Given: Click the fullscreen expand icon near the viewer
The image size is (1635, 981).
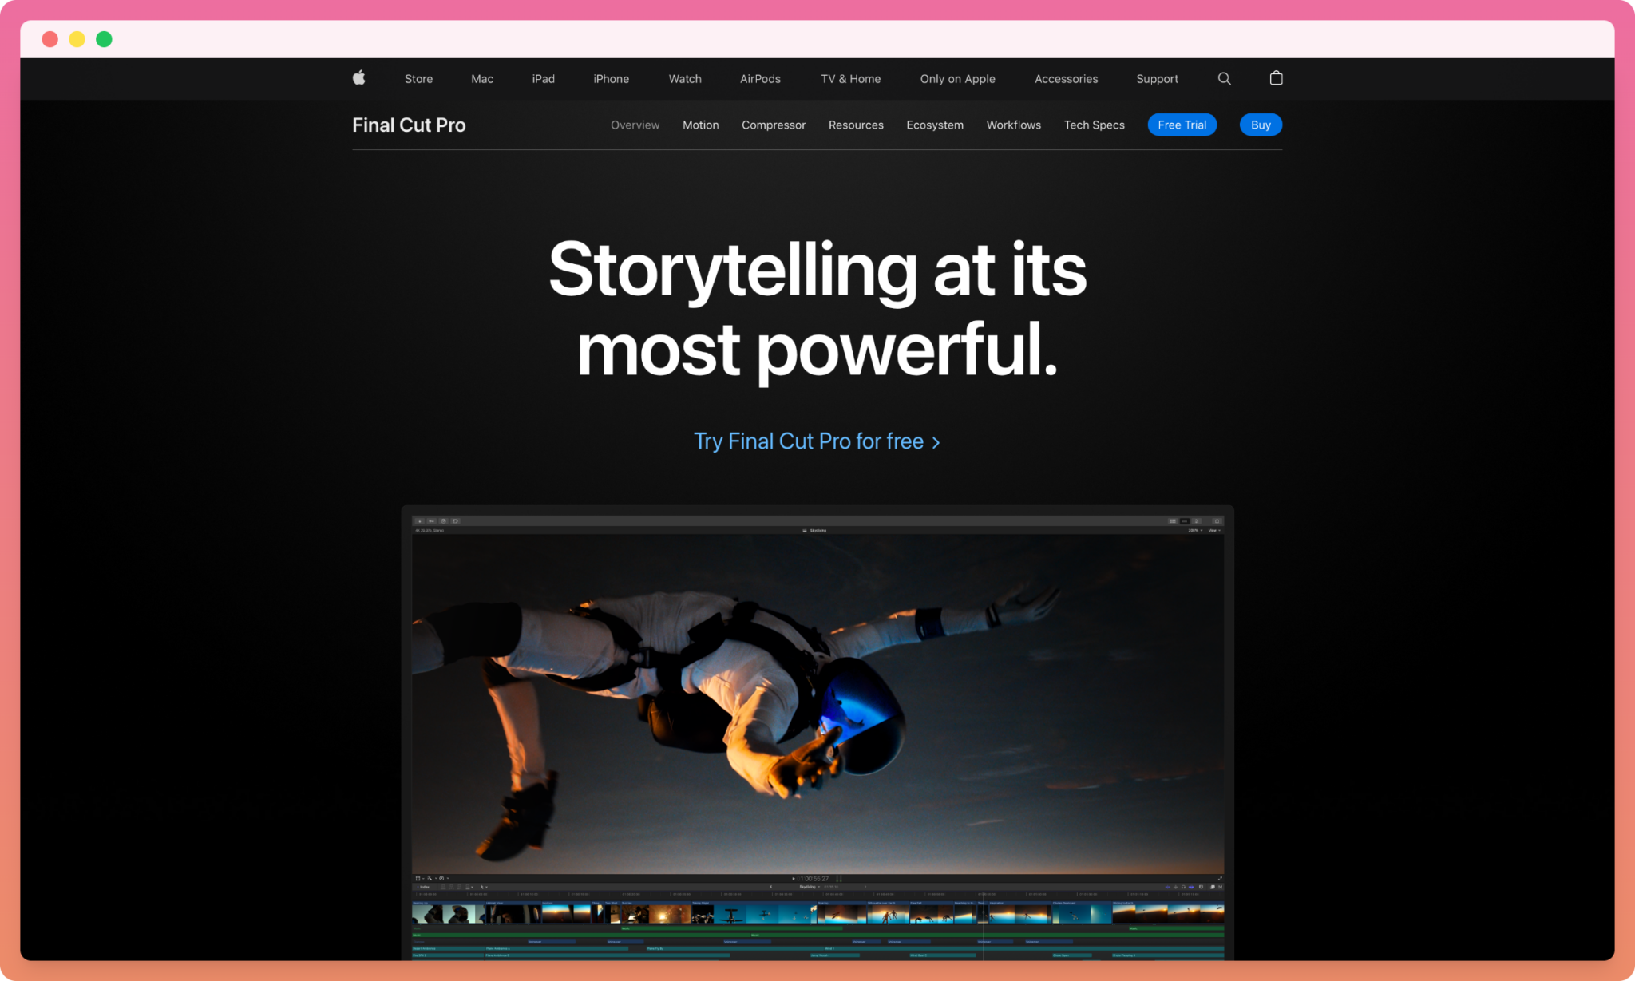Looking at the screenshot, I should pyautogui.click(x=1218, y=879).
